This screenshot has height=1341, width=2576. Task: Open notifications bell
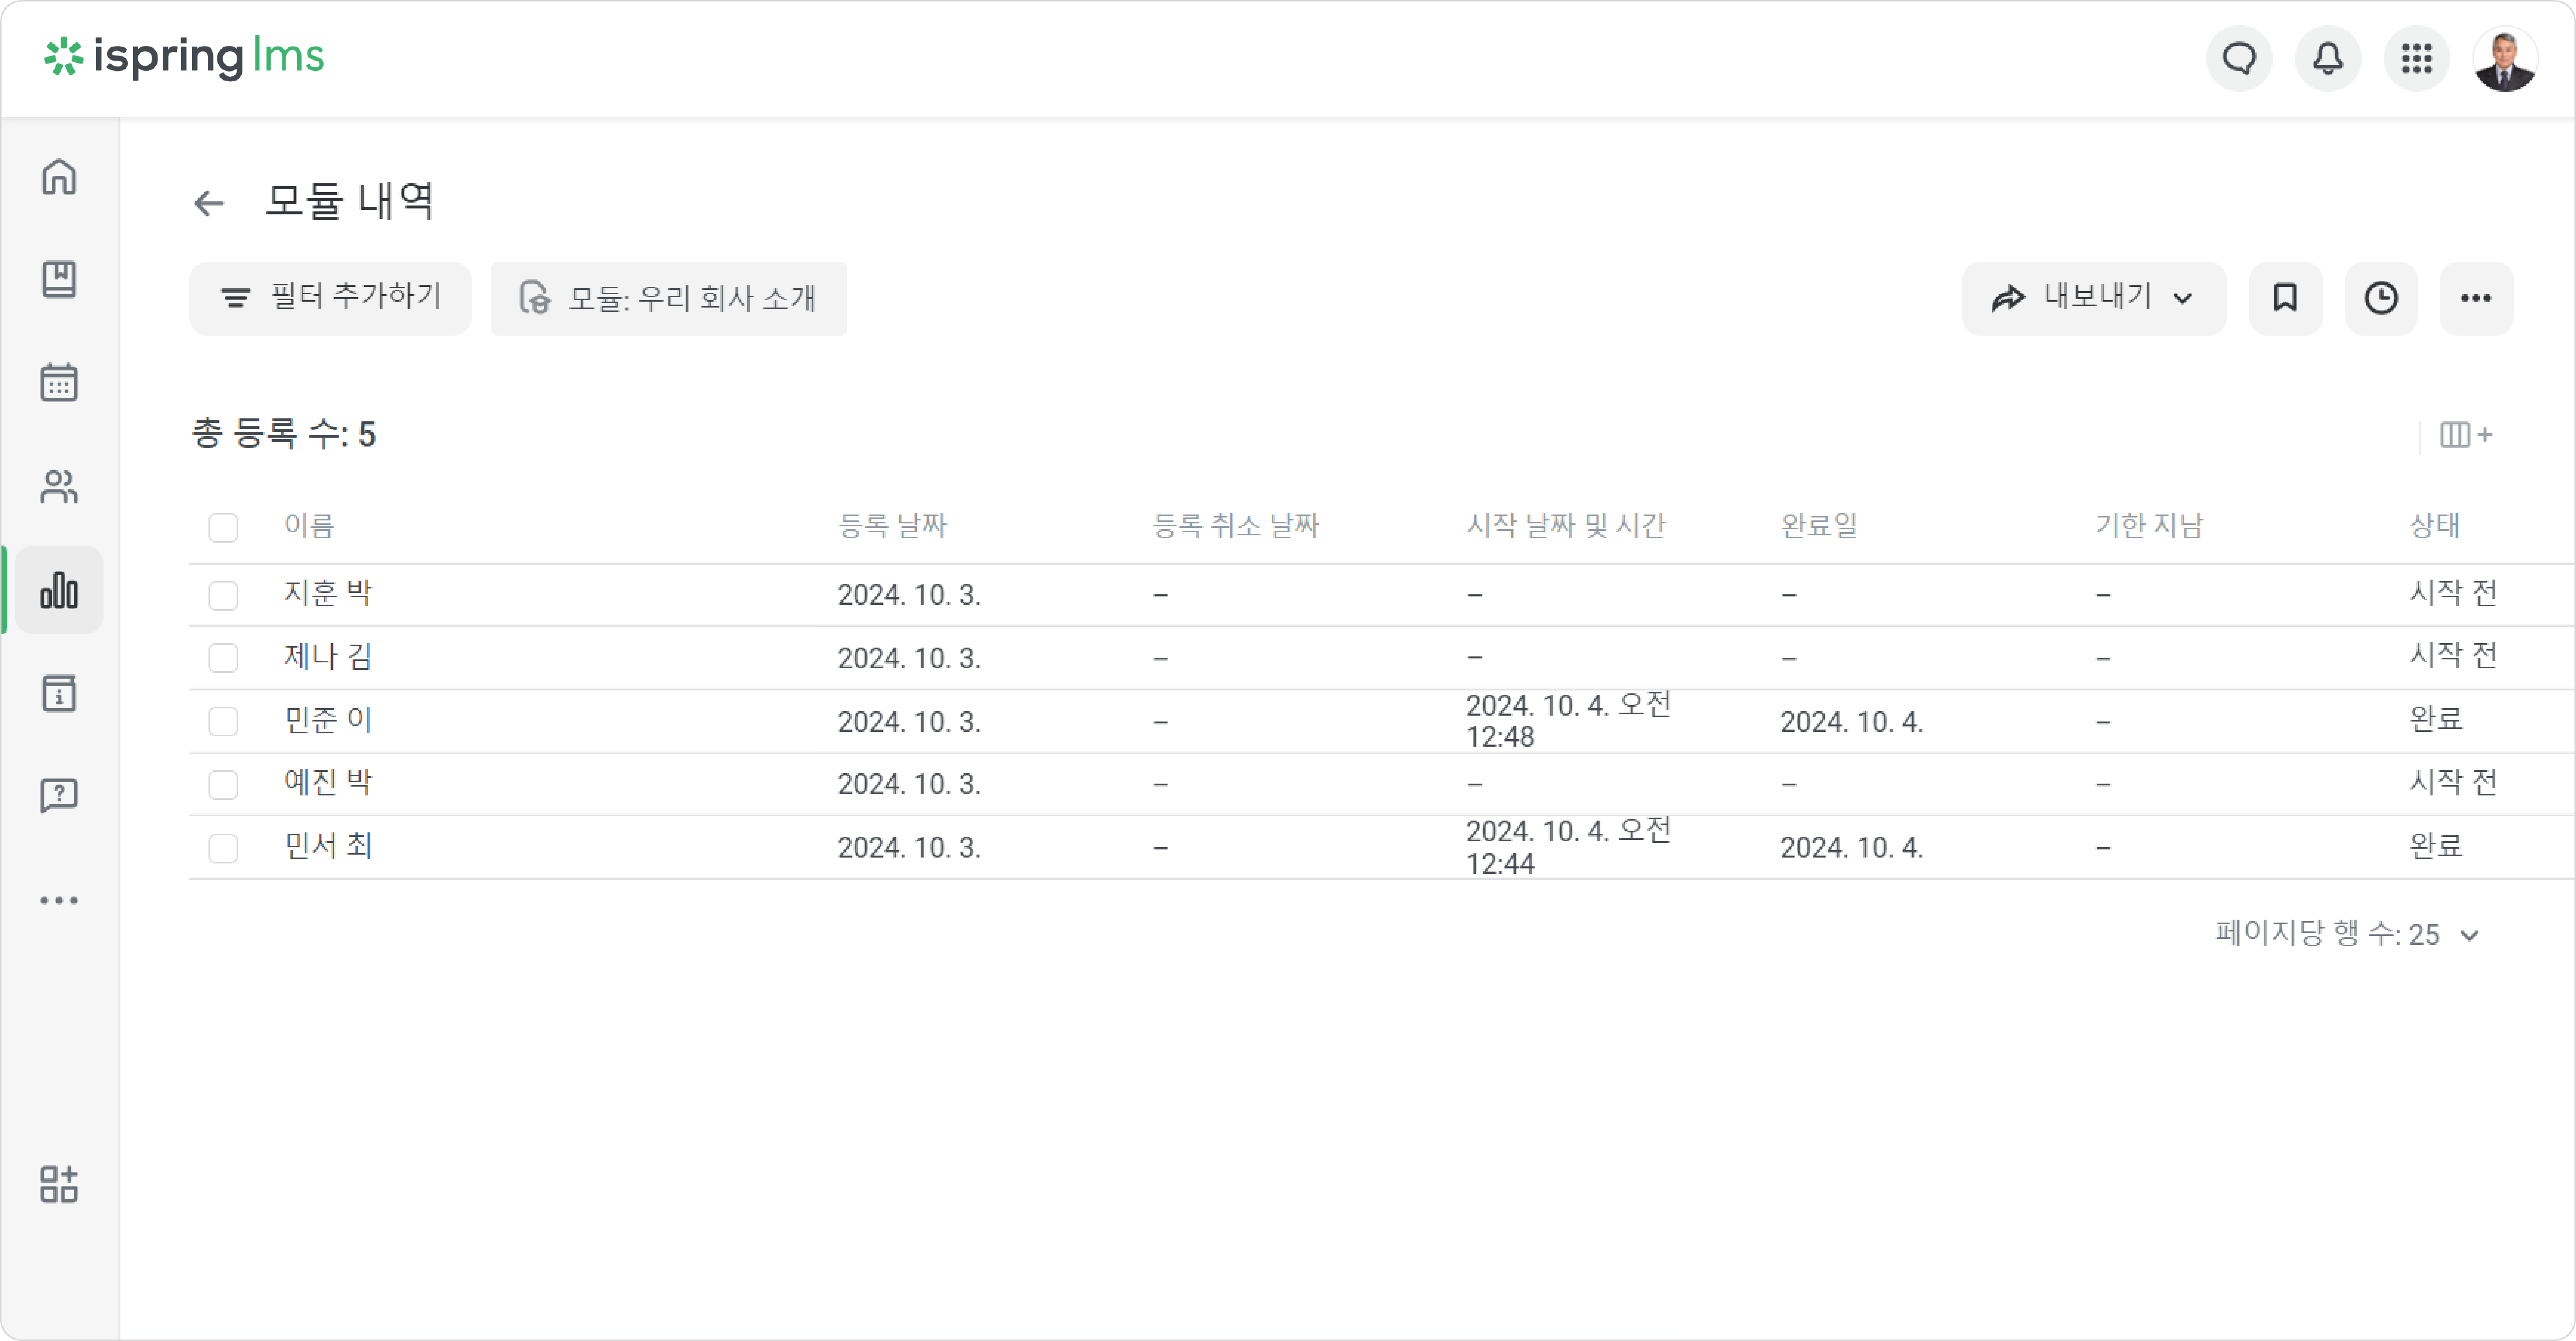[2328, 58]
